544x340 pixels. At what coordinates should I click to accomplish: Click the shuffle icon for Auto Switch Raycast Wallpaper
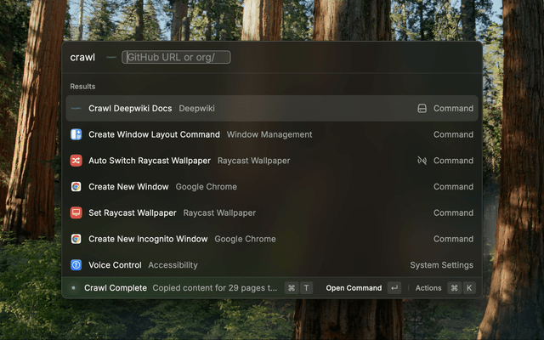click(76, 161)
